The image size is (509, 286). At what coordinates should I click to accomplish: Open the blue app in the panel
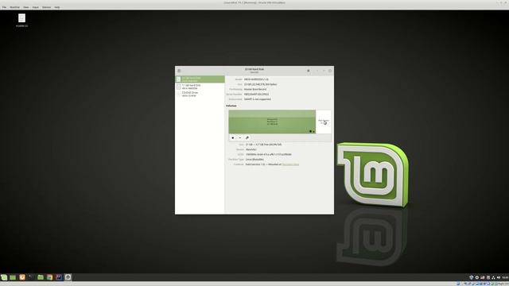59,277
